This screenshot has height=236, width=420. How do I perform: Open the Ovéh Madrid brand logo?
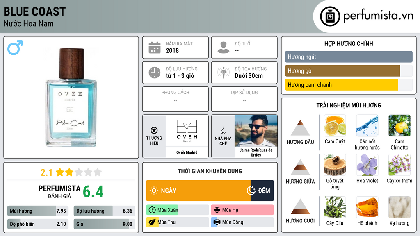point(187,131)
